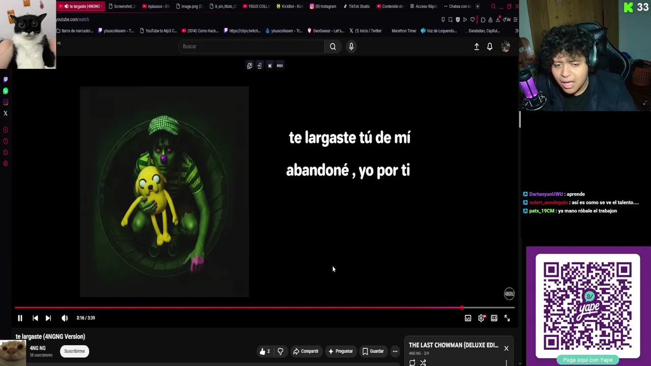Switch to the Aplausos browser tab
Image resolution: width=651 pixels, height=366 pixels.
point(156,7)
